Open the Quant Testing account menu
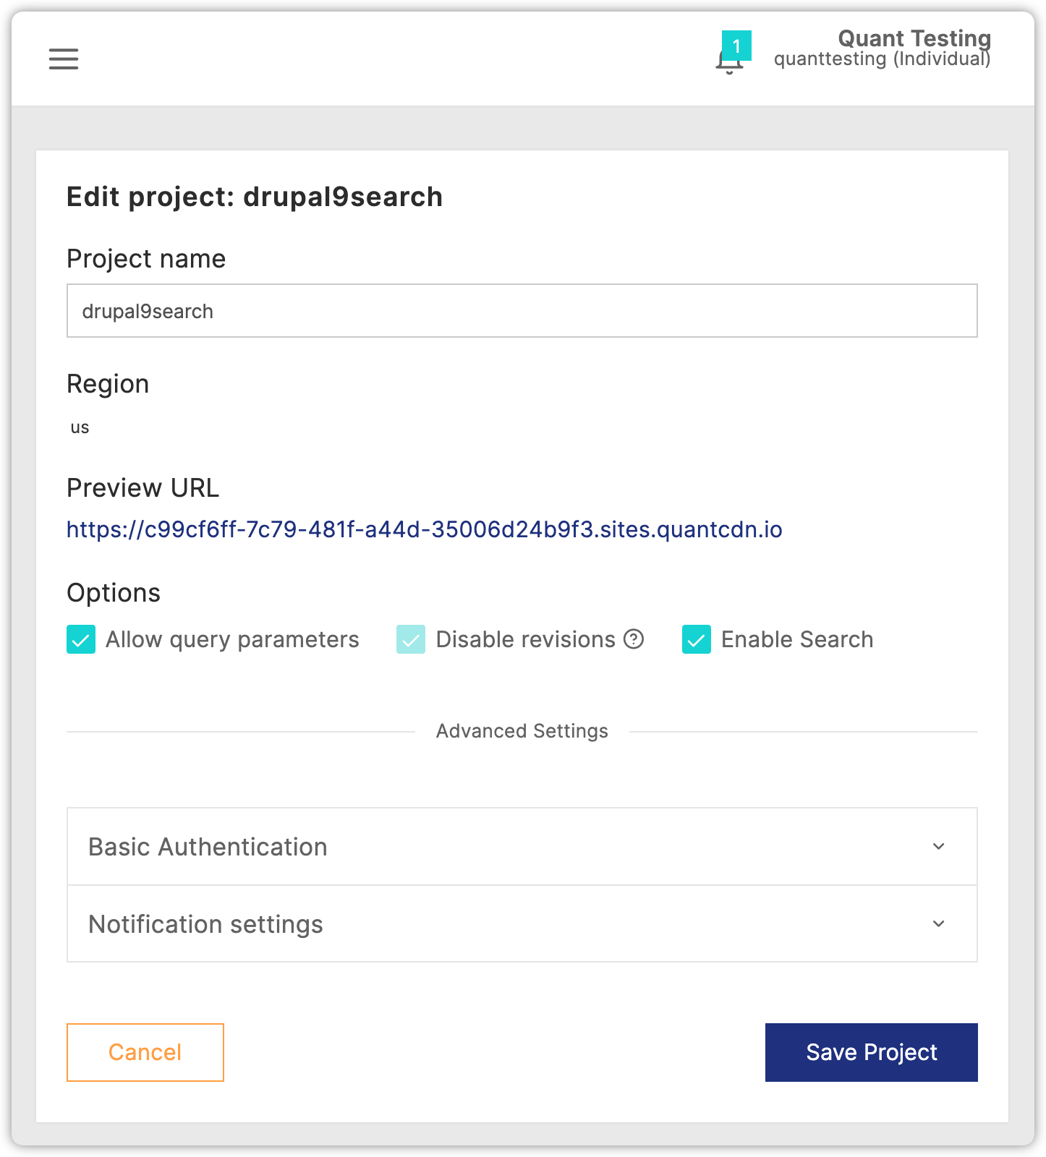This screenshot has height=1157, width=1046. pos(914,38)
